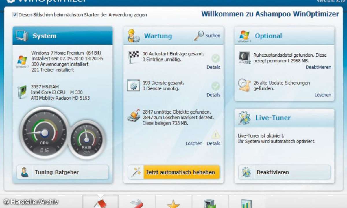The width and height of the screenshot is (347, 208).
Task: Click the Optional Windows logo icon
Action: pos(244,36)
